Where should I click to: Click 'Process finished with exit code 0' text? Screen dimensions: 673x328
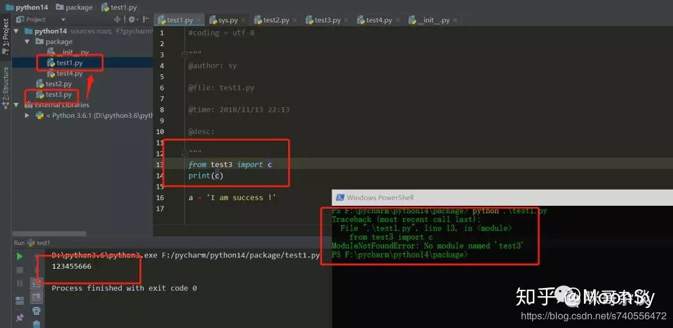tap(125, 288)
